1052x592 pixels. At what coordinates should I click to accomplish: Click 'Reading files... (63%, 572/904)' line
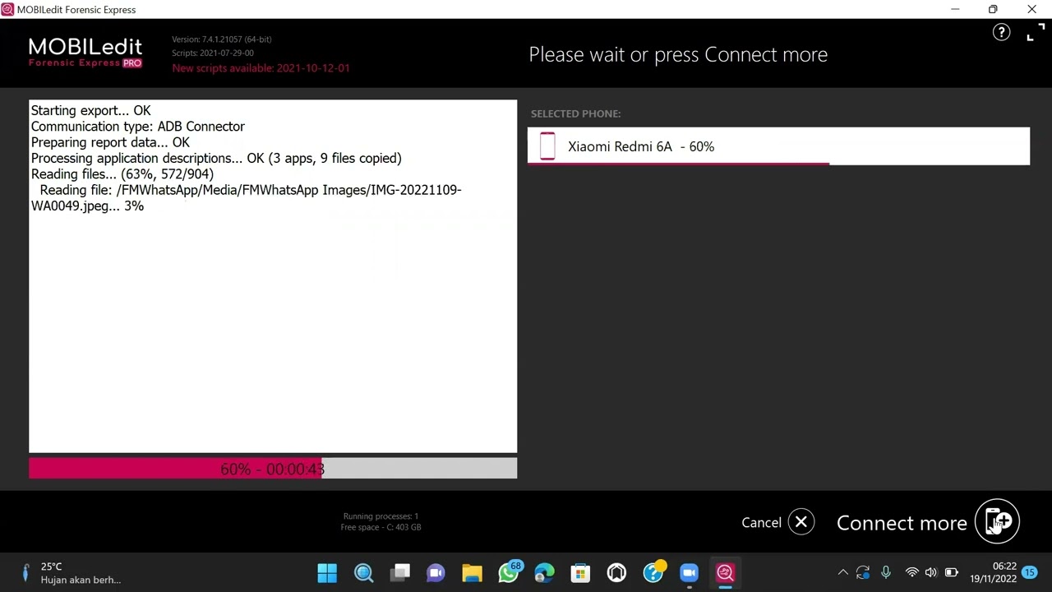pyautogui.click(x=122, y=174)
